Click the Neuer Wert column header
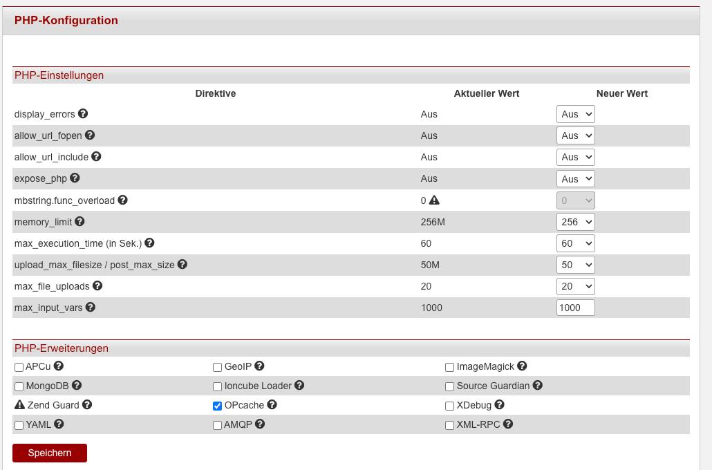Screen dimensions: 712x470 coord(621,93)
